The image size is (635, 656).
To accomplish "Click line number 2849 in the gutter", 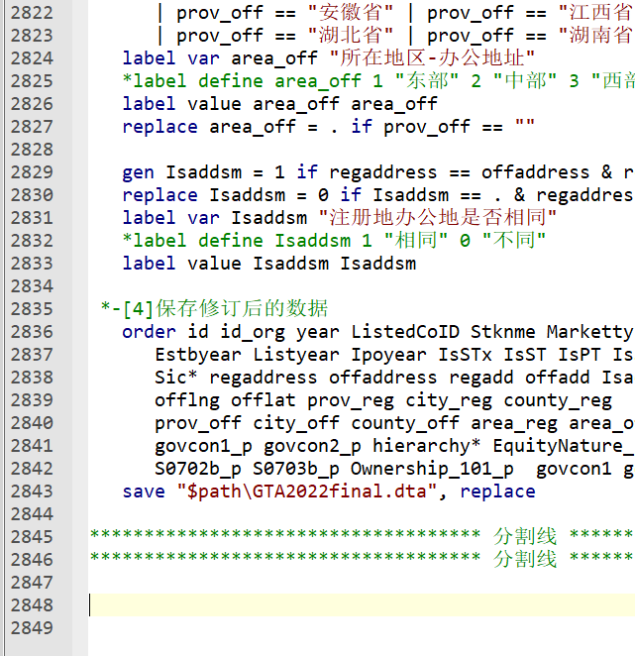I will 33,627.
